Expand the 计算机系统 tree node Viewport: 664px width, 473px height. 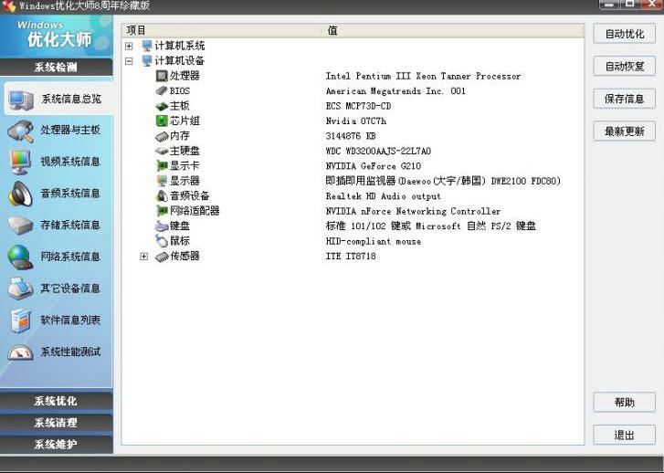pos(129,46)
